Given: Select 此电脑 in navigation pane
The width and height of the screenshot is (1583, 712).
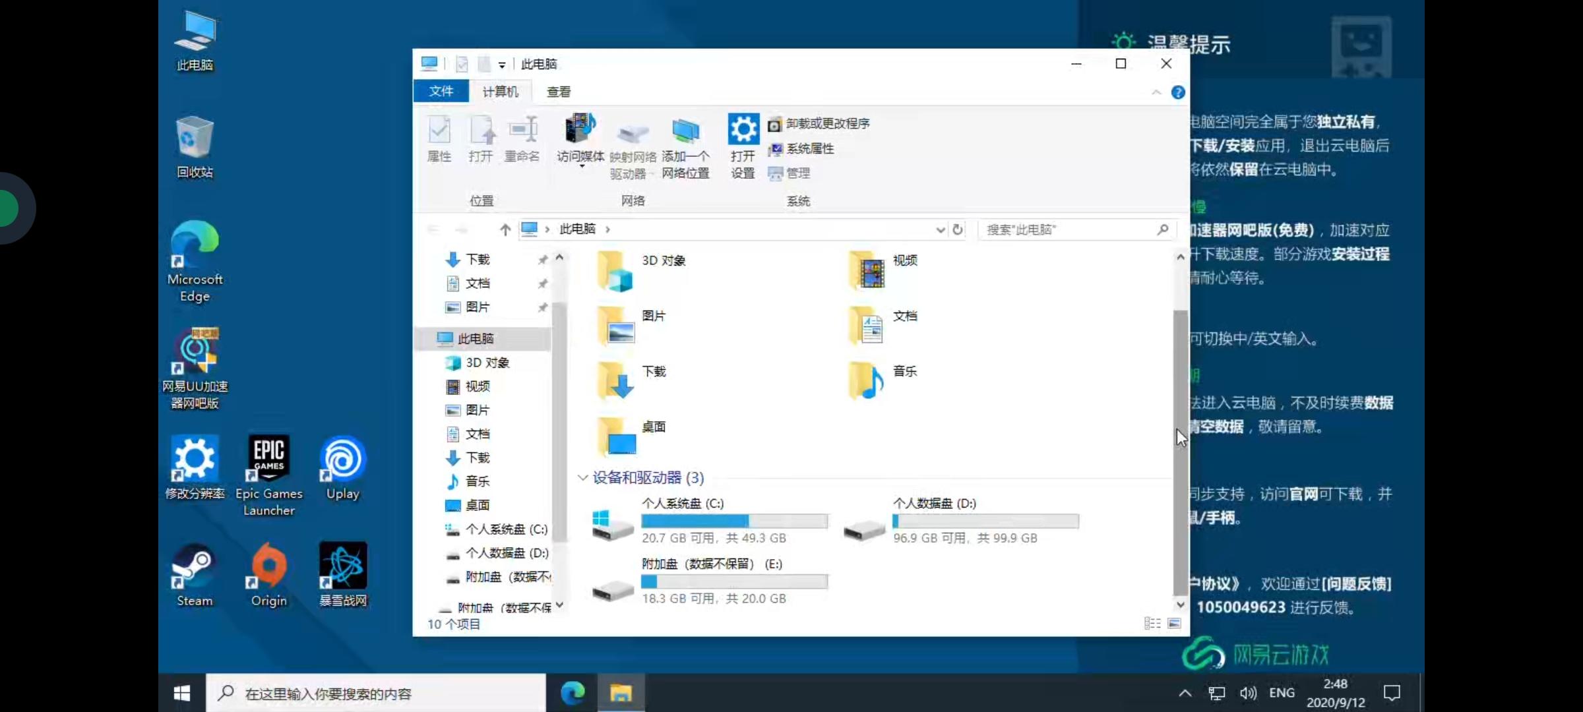Looking at the screenshot, I should (483, 339).
